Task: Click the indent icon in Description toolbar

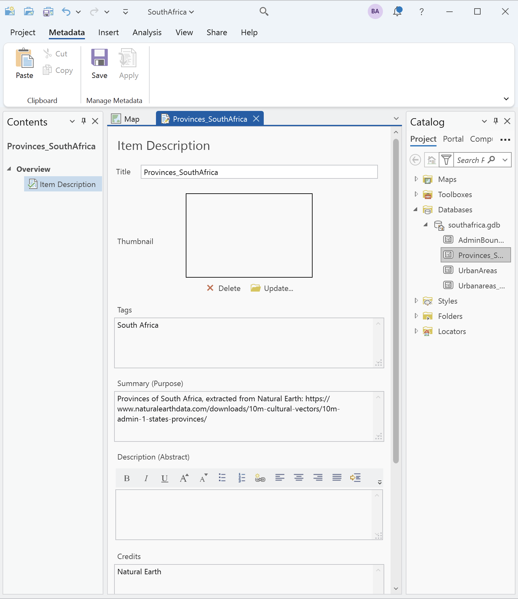Action: coord(355,477)
